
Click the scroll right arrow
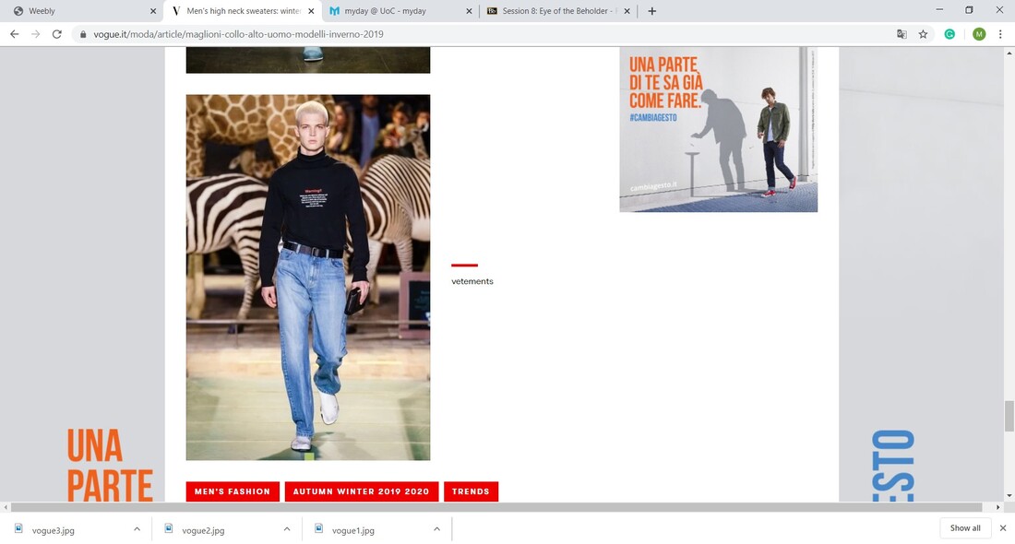click(997, 507)
